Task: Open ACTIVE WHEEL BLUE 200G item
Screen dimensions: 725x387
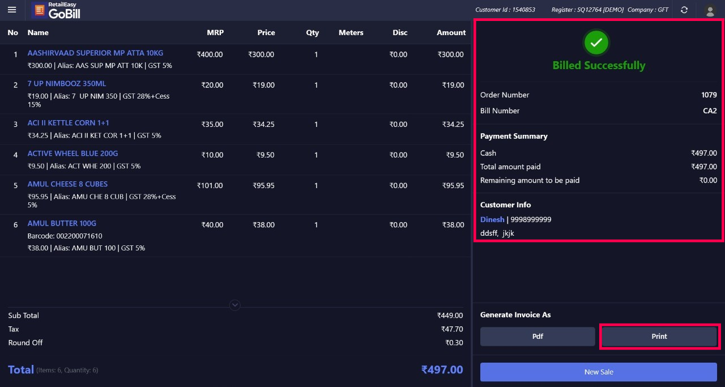Action: point(72,154)
